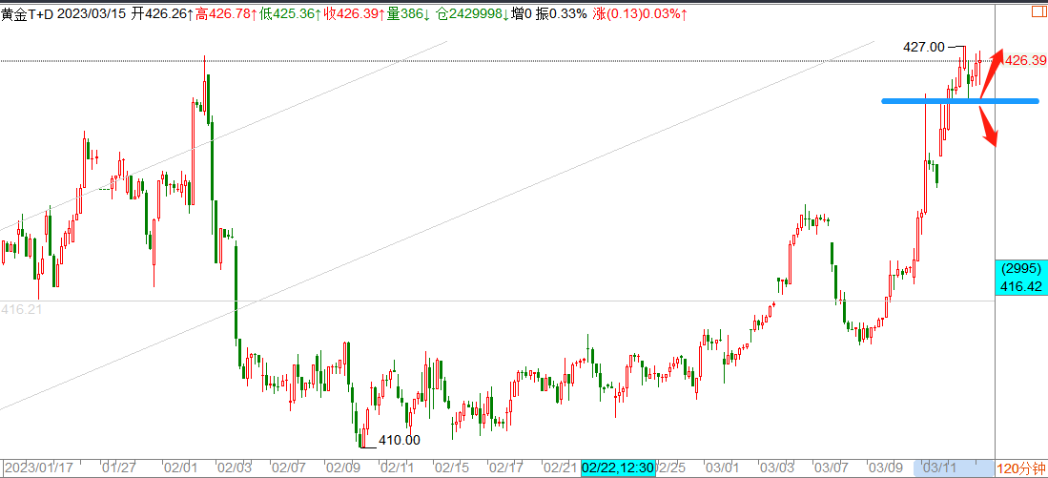Click the highlighted 03/11 date range

coord(953,468)
